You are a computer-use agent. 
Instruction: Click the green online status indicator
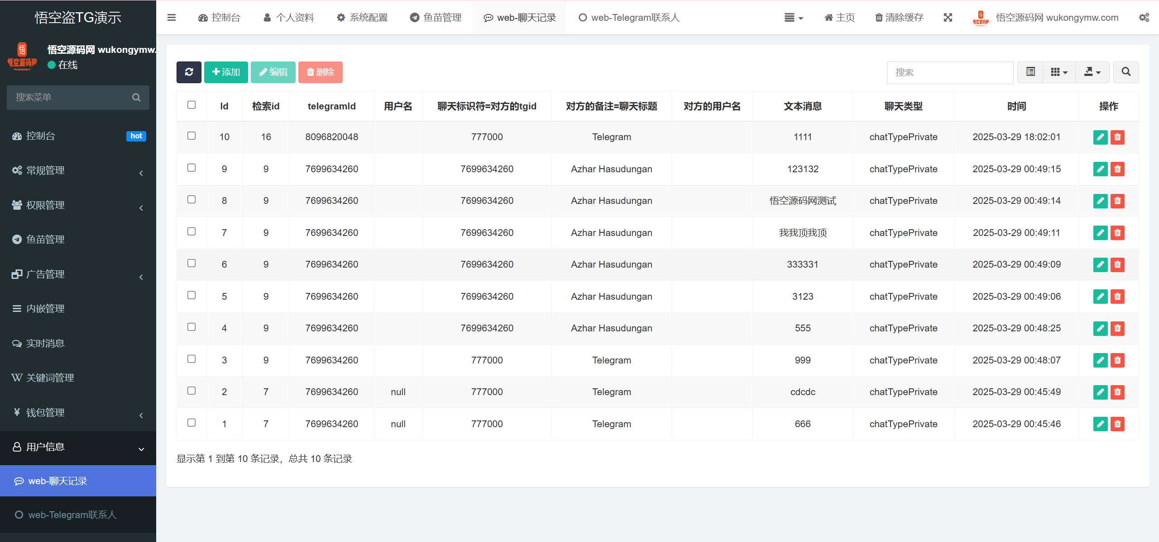point(51,65)
